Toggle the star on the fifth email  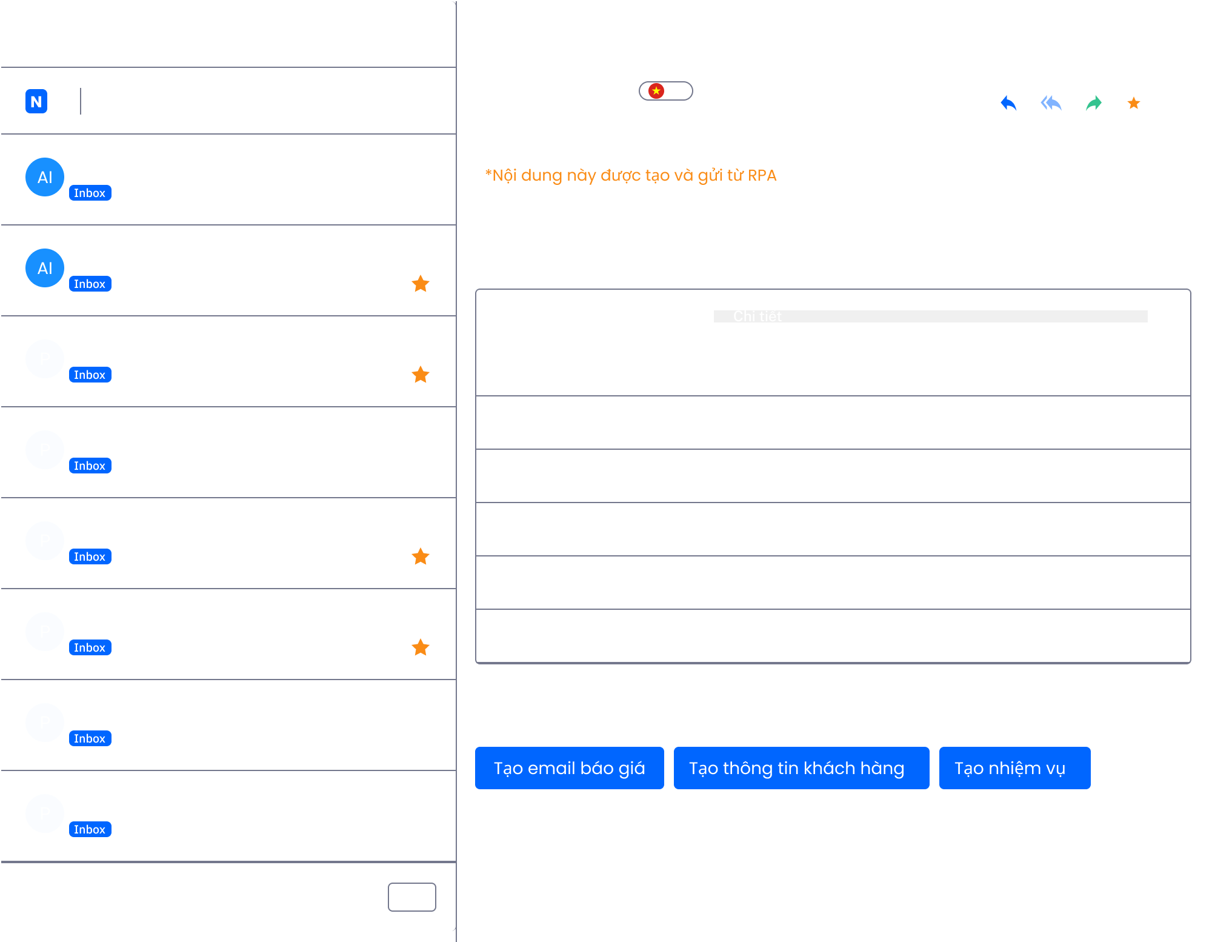point(420,556)
